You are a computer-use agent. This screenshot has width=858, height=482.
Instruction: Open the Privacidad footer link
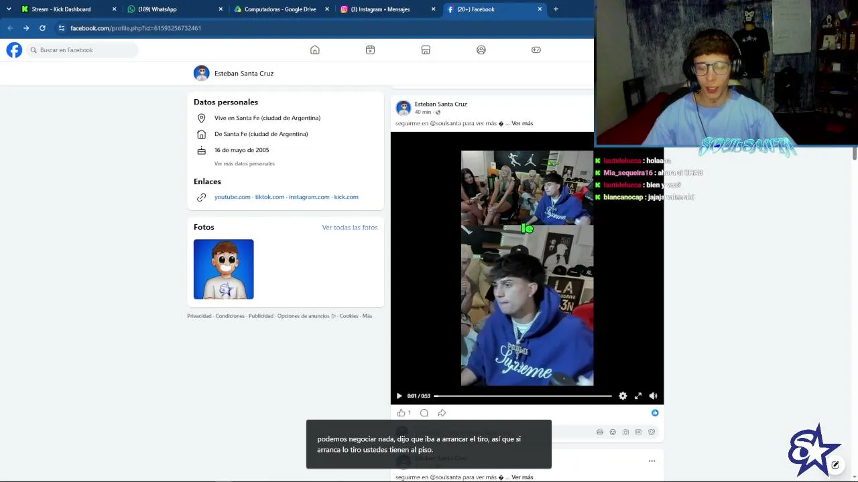coord(199,316)
